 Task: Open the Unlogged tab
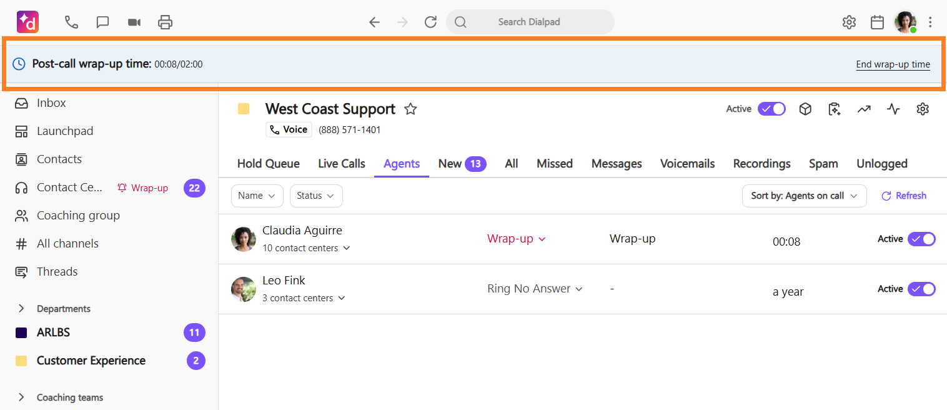882,164
